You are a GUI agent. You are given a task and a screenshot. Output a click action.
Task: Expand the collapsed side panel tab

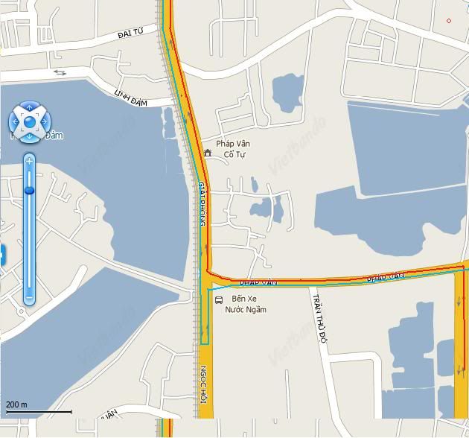(x=2, y=255)
